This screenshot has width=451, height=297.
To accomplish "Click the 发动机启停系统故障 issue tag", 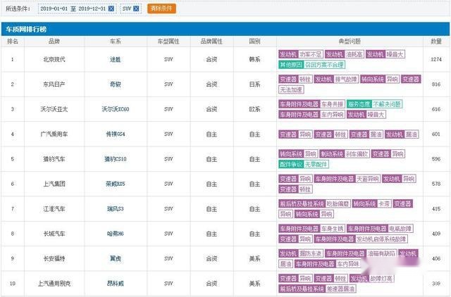I will point(361,239).
